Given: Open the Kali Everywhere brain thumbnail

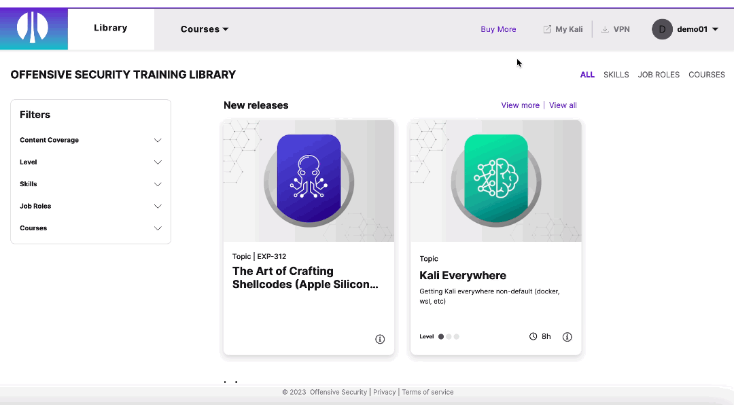Looking at the screenshot, I should (495, 181).
